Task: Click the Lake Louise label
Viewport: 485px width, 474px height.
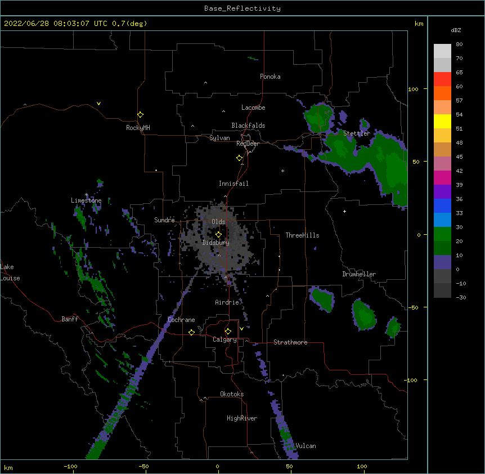Action: click(x=9, y=272)
